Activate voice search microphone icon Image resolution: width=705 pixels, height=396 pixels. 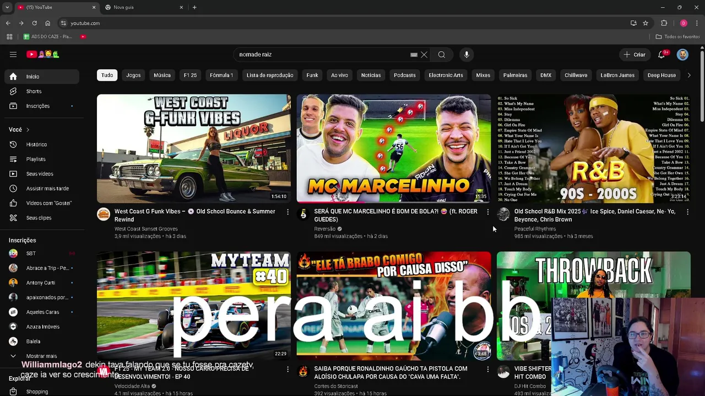(x=467, y=54)
